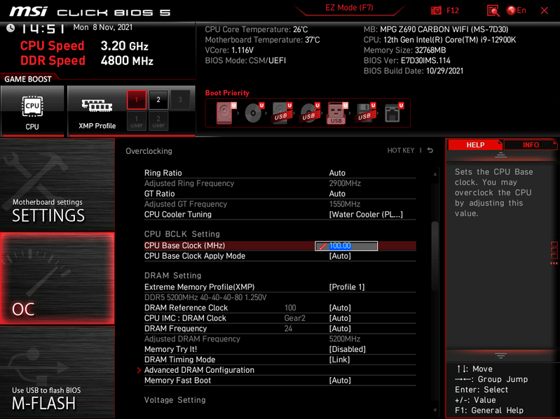Viewport: 560px width, 419px height.
Task: Click the pencil icon in the Base Clock field
Action: (322, 246)
